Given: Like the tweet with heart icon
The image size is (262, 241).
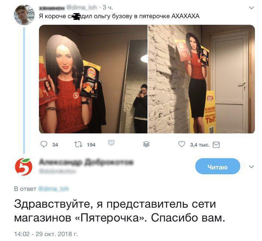Looking at the screenshot, I should point(182,144).
